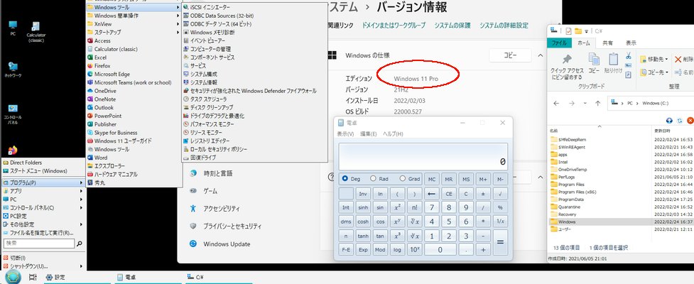Open the 編集(E) menu in calculator

pos(368,134)
